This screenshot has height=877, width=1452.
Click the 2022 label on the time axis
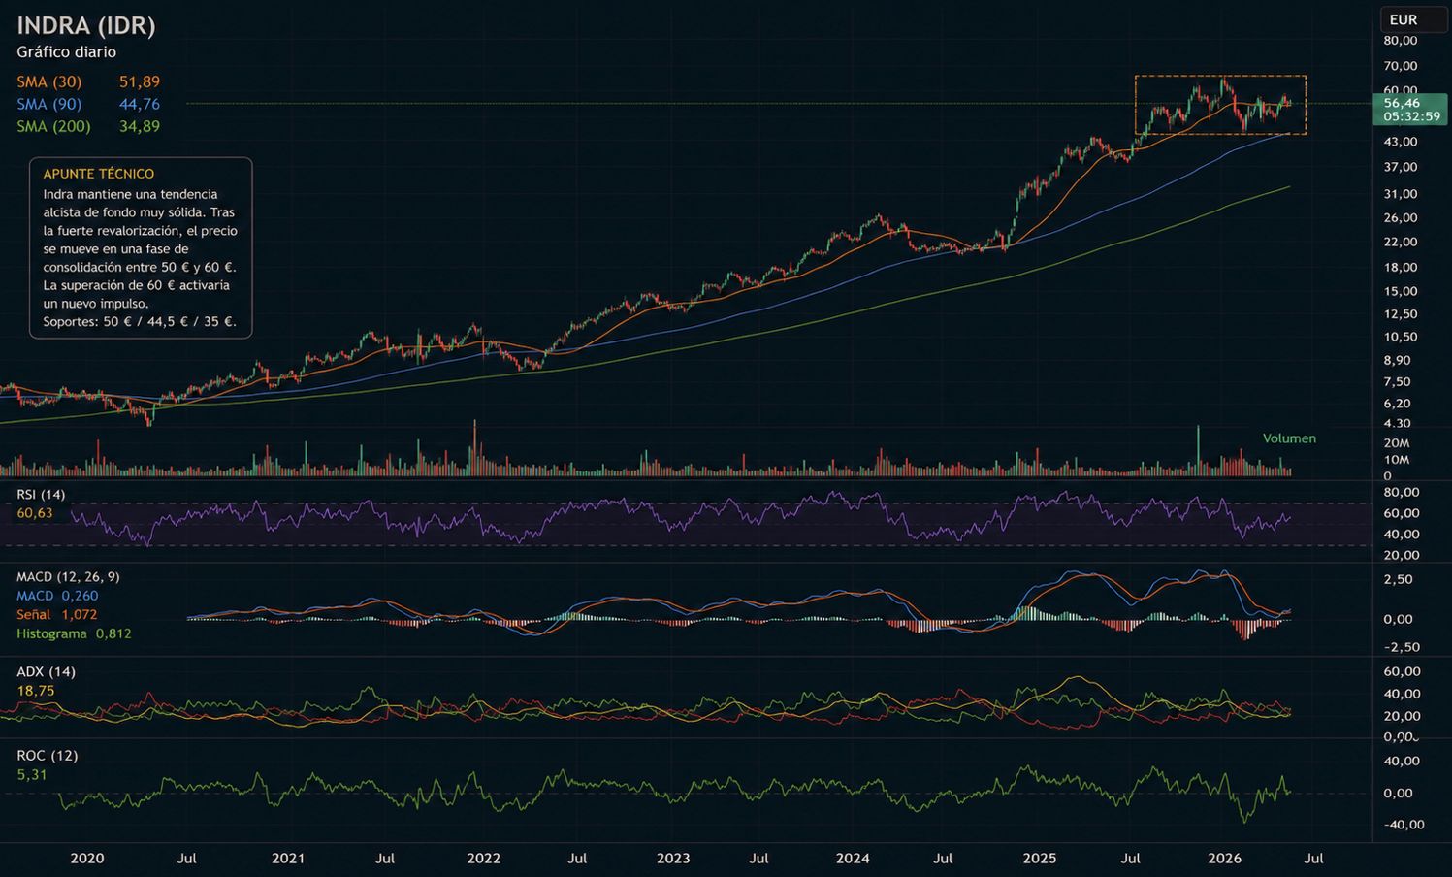point(483,859)
